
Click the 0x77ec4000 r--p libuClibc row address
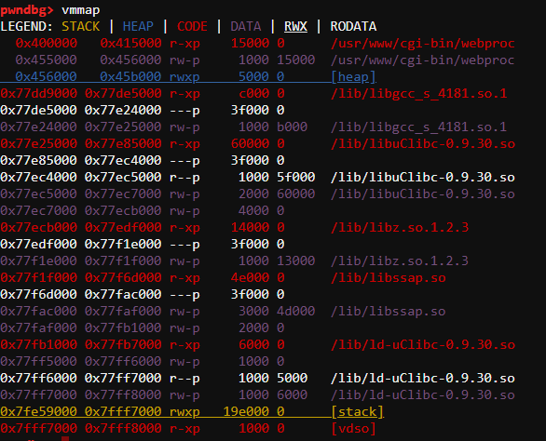coord(38,178)
